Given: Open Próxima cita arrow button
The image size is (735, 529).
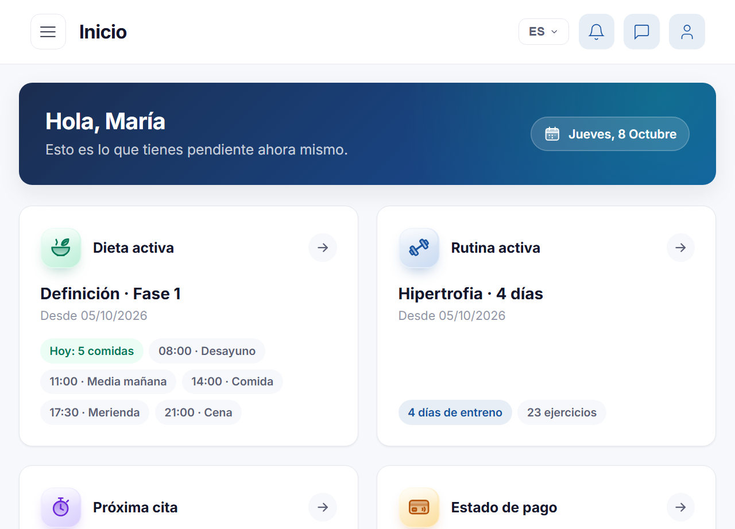Looking at the screenshot, I should 323,507.
